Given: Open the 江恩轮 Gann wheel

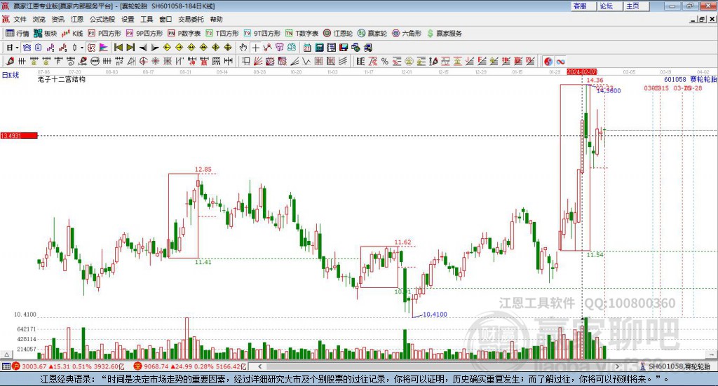Looking at the screenshot, I should coord(338,34).
